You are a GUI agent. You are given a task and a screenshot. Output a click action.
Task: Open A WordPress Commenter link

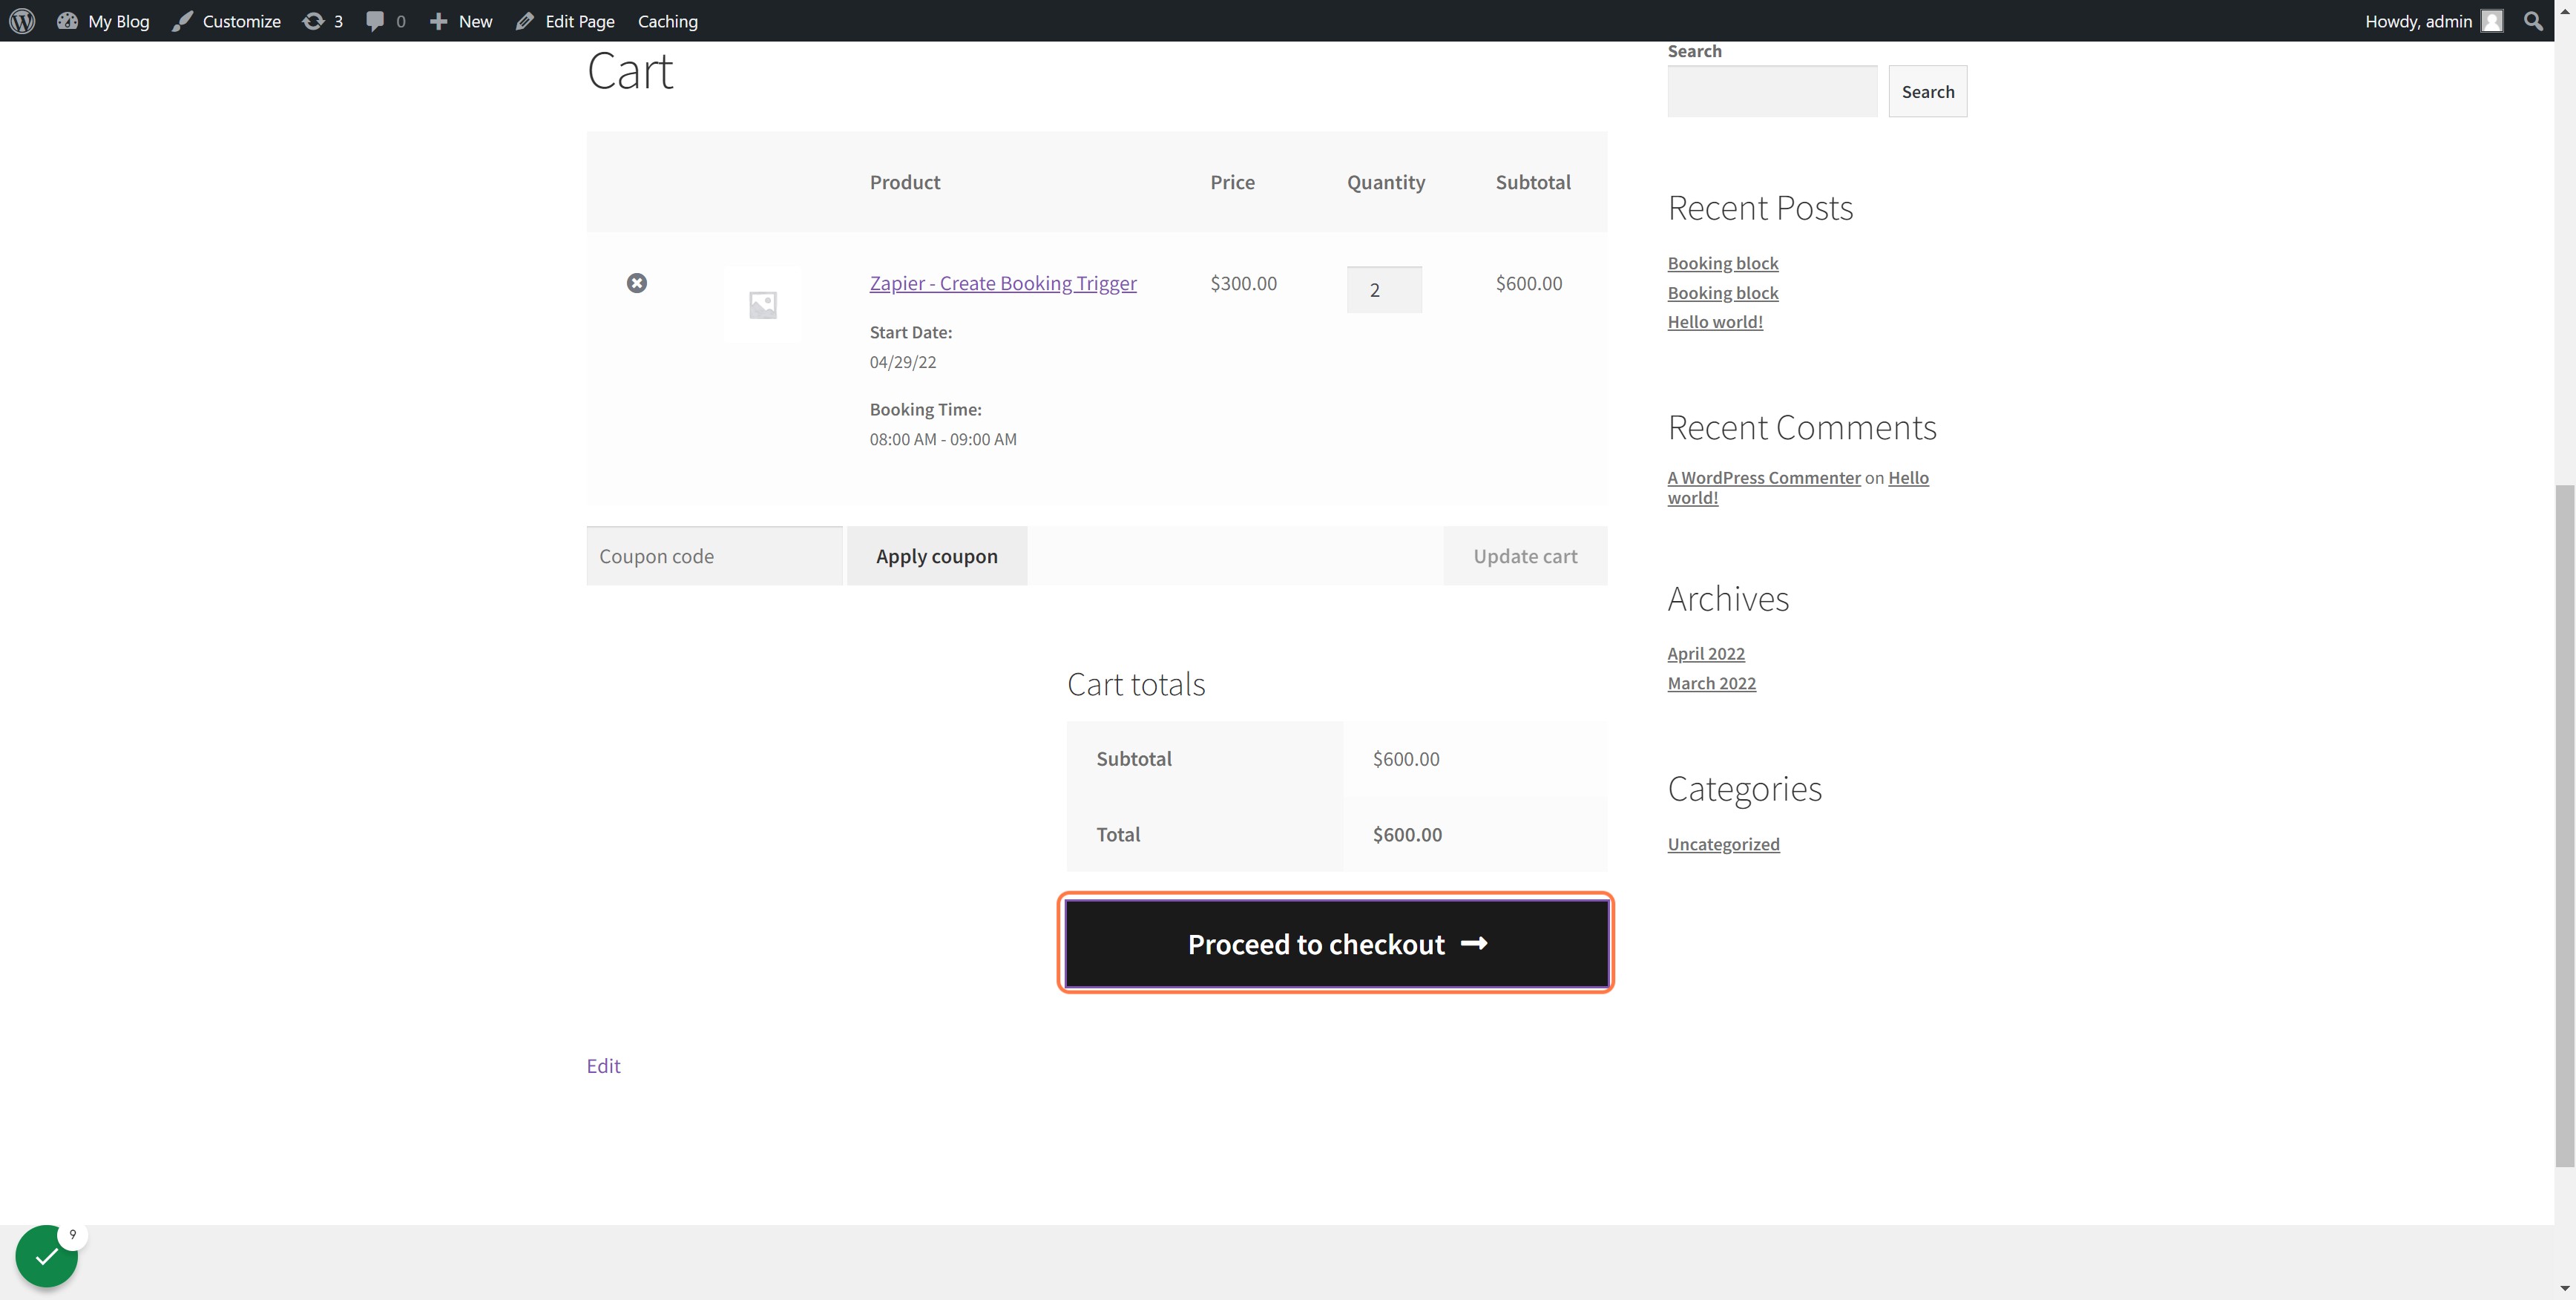coord(1764,478)
